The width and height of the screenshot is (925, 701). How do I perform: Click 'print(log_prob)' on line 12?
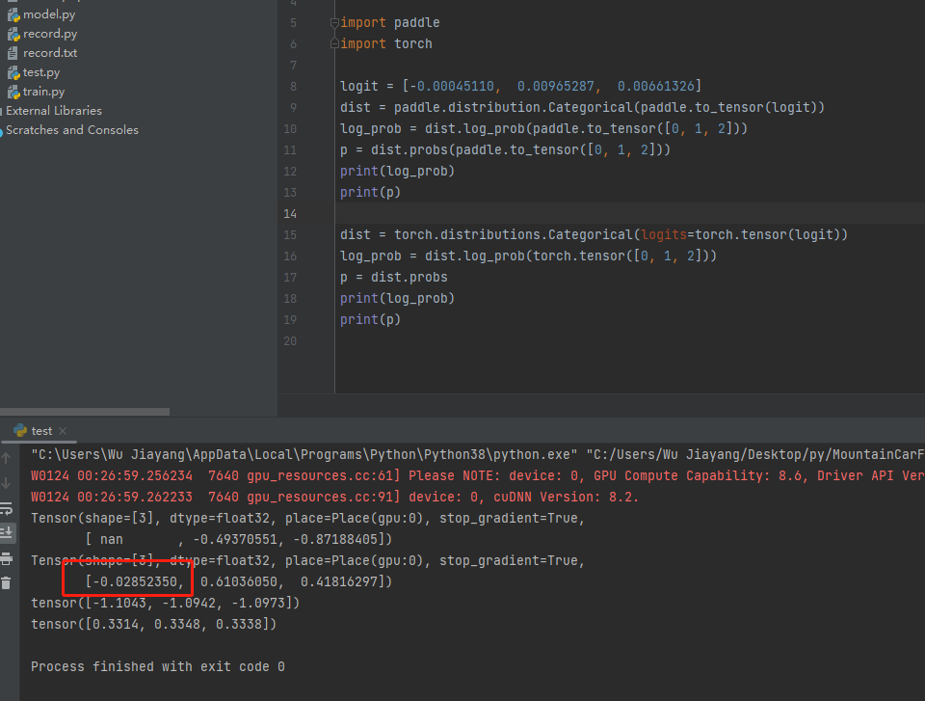(398, 172)
